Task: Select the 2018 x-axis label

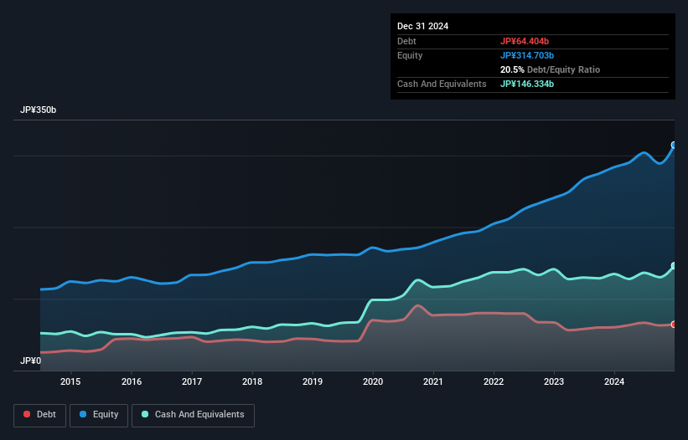Action: pyautogui.click(x=252, y=381)
